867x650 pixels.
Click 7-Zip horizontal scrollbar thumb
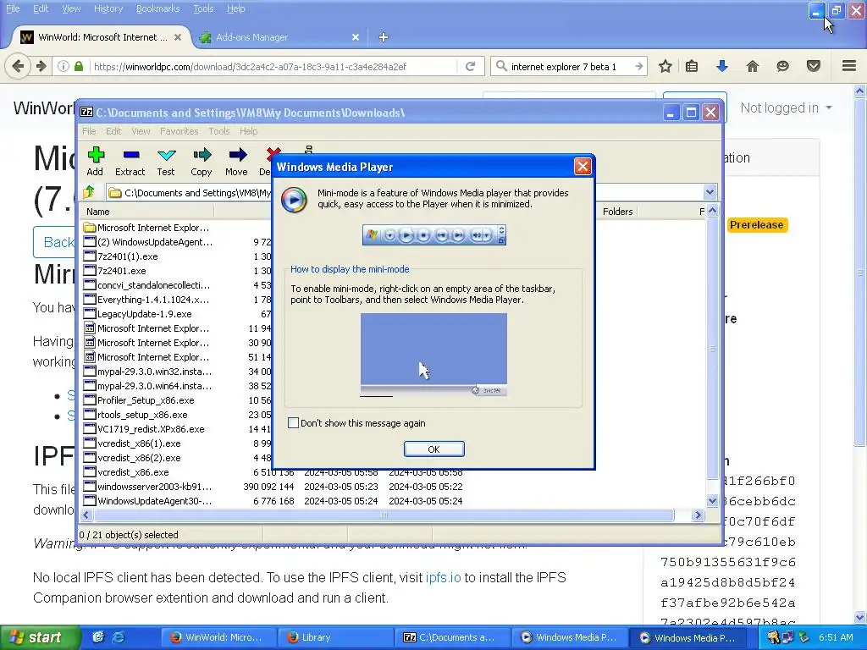(x=384, y=515)
